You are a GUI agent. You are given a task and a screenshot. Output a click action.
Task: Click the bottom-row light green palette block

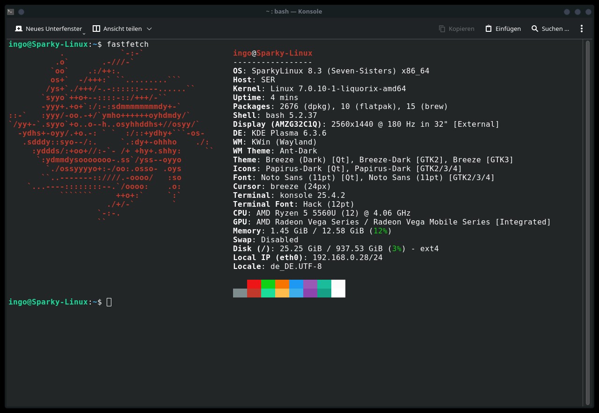pyautogui.click(x=268, y=293)
